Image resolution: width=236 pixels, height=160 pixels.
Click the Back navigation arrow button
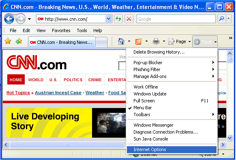(x=9, y=19)
